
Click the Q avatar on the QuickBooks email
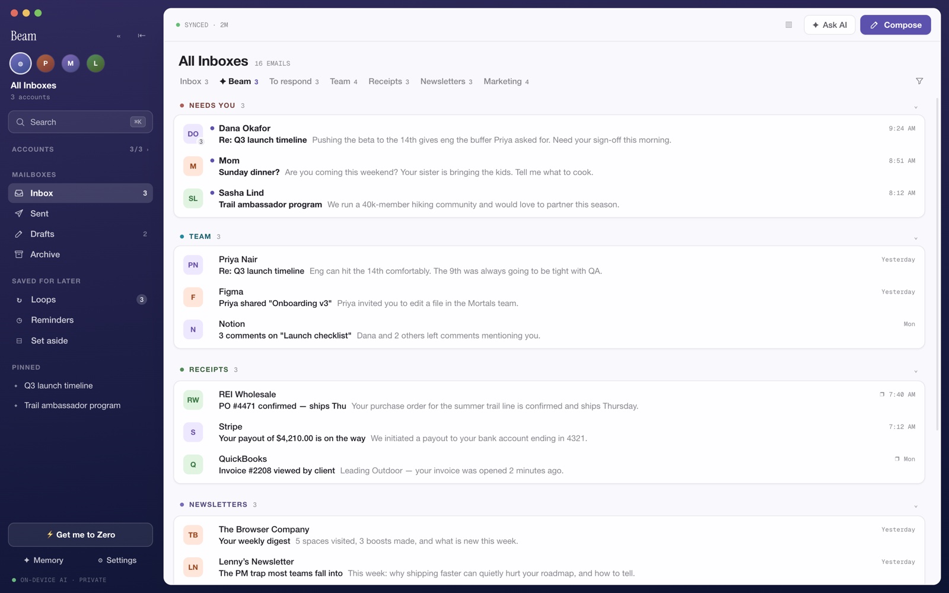click(x=193, y=465)
